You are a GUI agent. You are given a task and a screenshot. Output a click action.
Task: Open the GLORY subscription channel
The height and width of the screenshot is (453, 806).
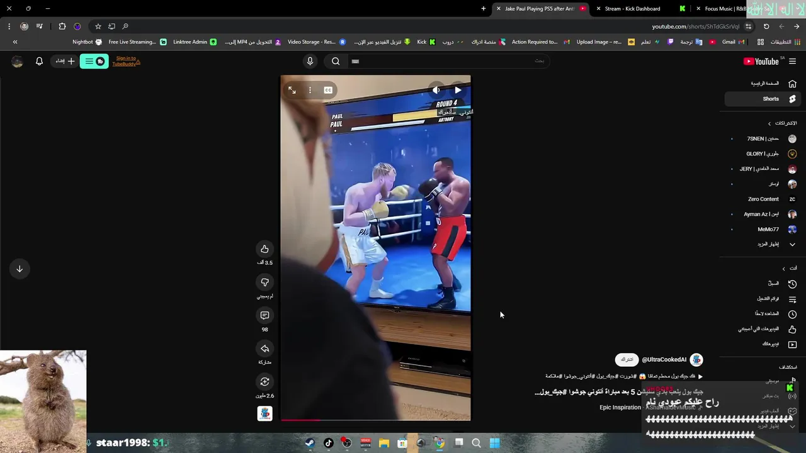tap(761, 154)
